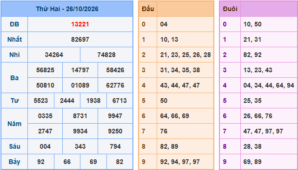Click the 'Năm' row label

(x=14, y=124)
